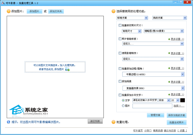Click the green plus icon beside 照片智能修复 更多设置
The image size is (193, 135).
pos(169,39)
